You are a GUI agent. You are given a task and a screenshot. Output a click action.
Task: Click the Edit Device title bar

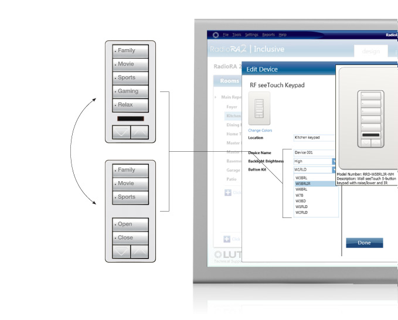288,69
